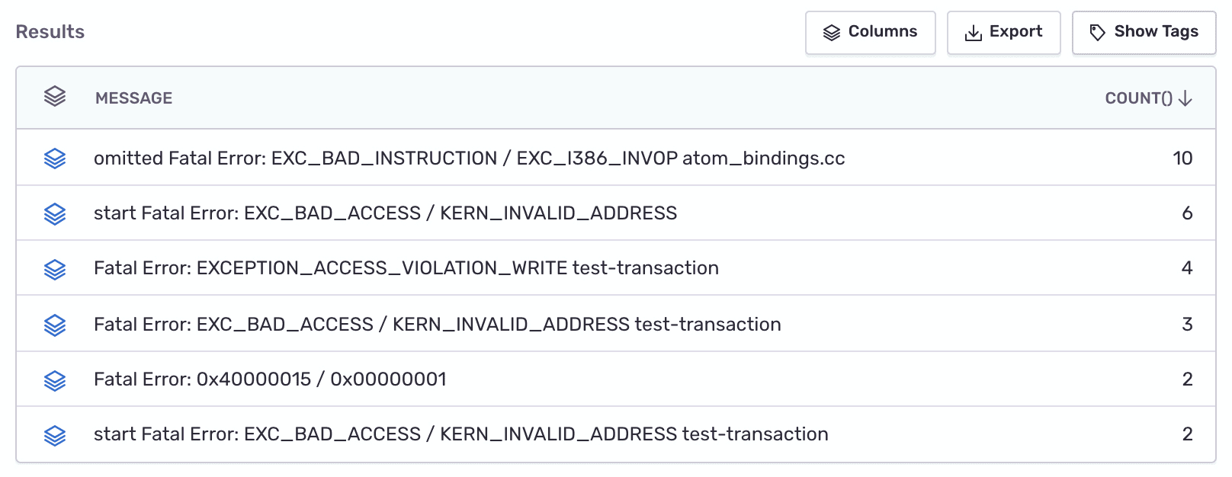The image size is (1232, 477).
Task: Click stack icon for EXC_BAD_INSTRUCTION row
Action: click(55, 158)
